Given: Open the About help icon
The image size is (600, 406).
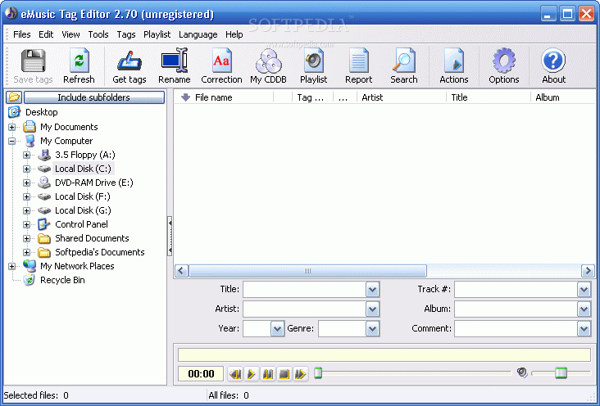Looking at the screenshot, I should coord(553,61).
